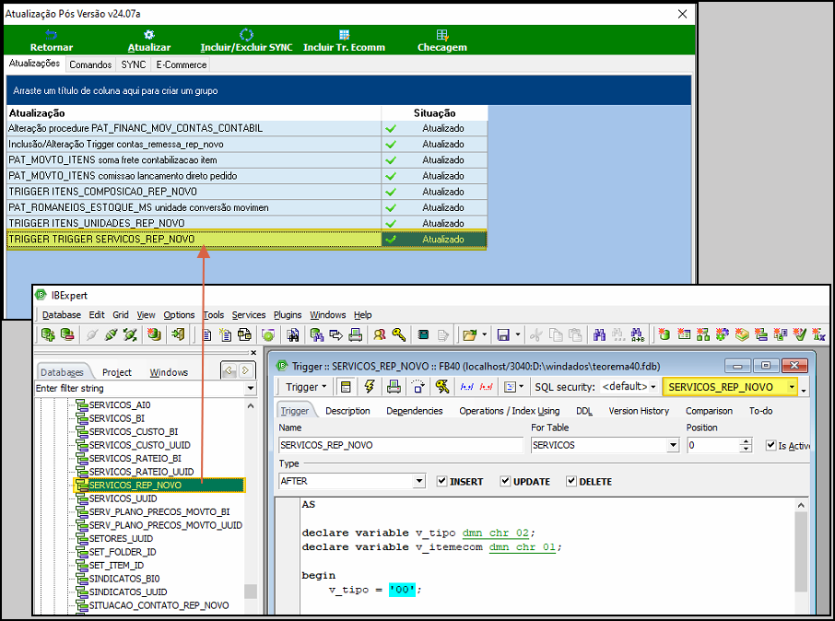
Task: Expand the For Table SERVICOS dropdown
Action: 674,445
